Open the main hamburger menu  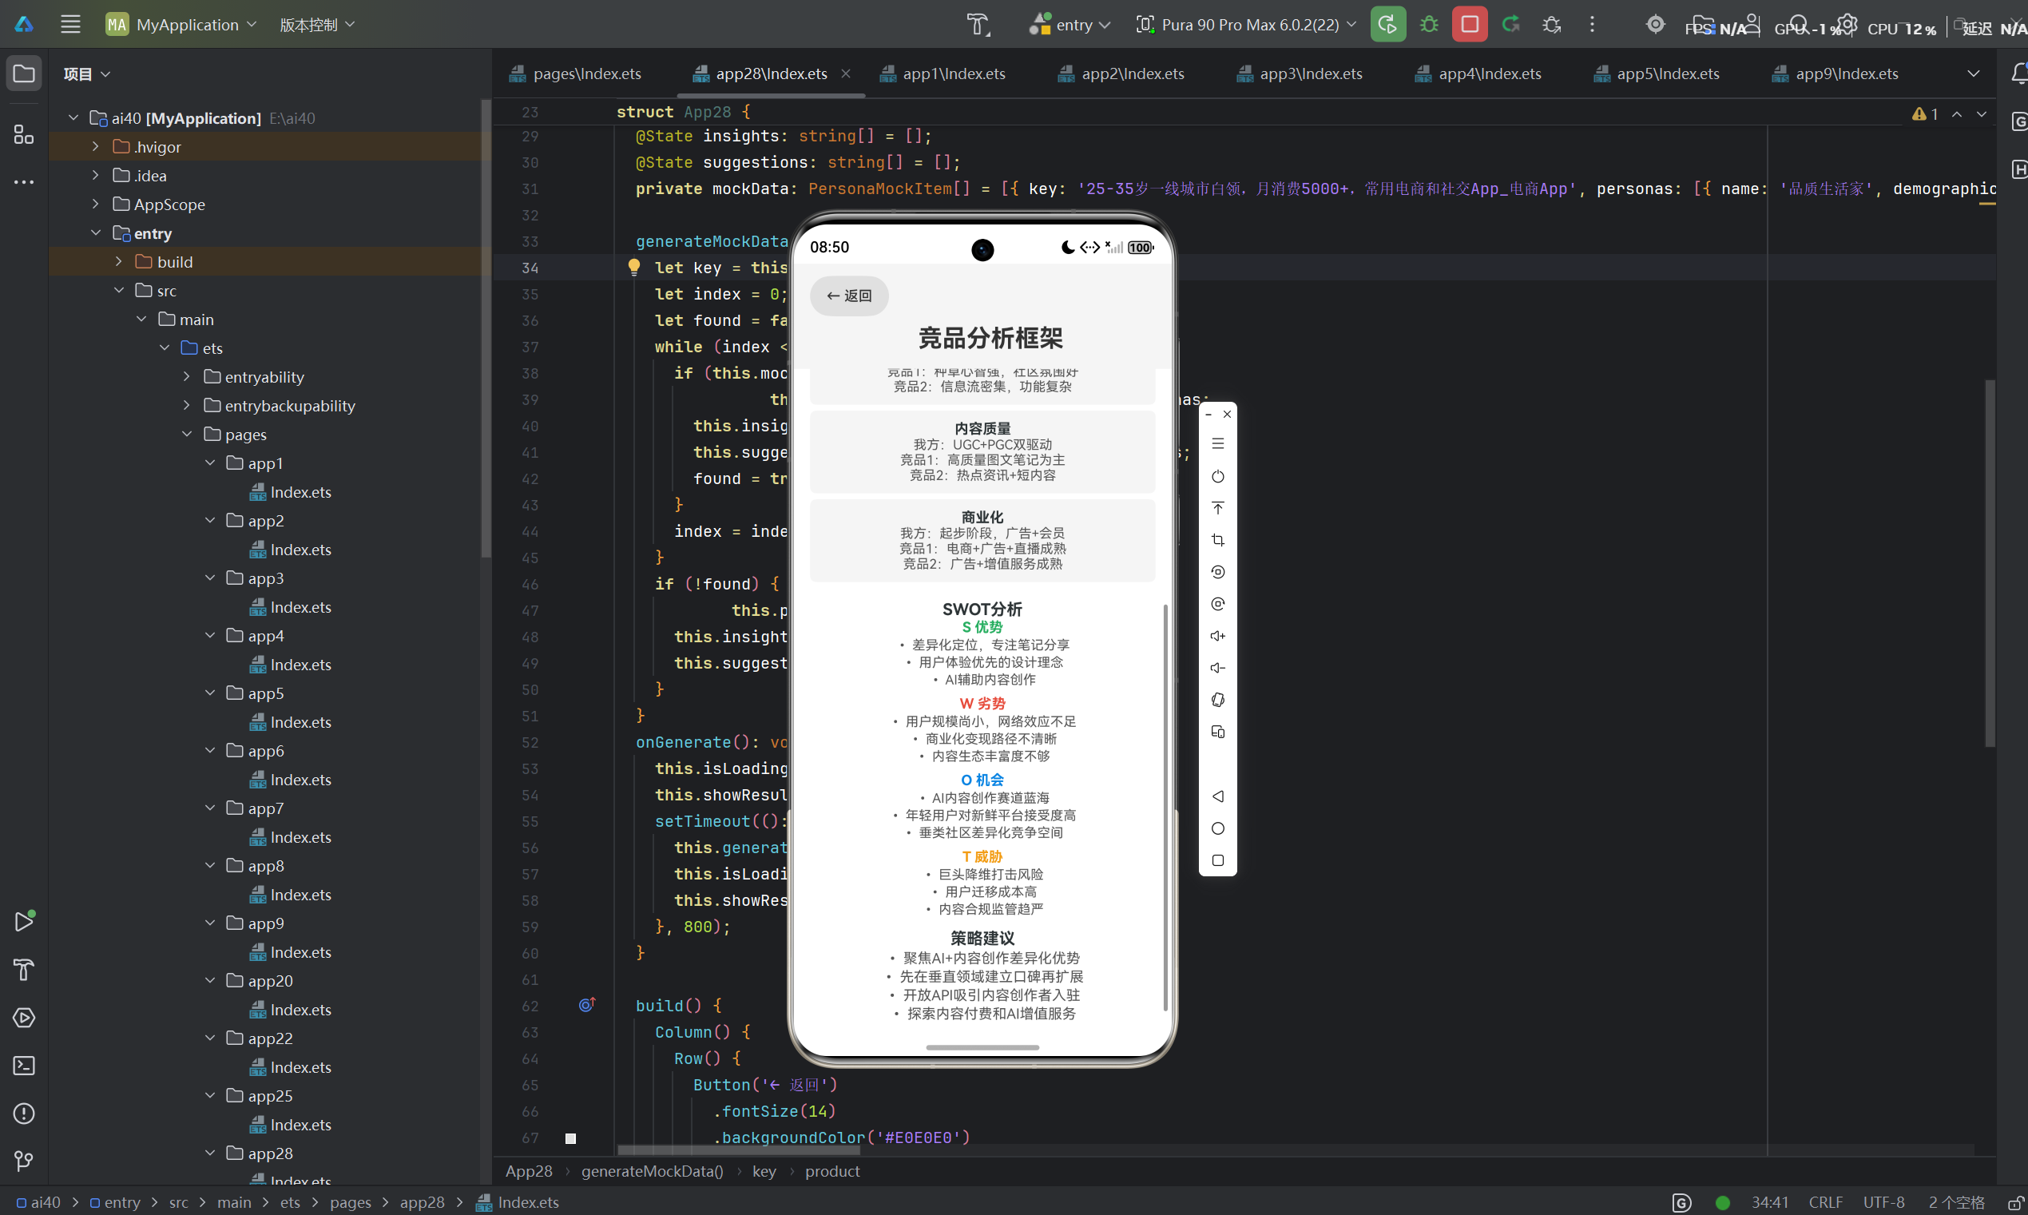tap(70, 24)
